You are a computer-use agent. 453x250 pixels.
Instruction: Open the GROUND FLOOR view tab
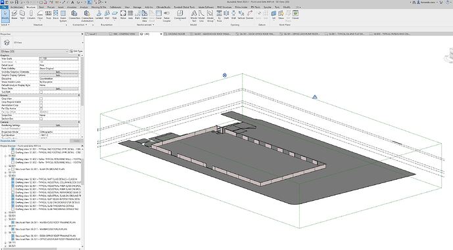[x=176, y=33]
